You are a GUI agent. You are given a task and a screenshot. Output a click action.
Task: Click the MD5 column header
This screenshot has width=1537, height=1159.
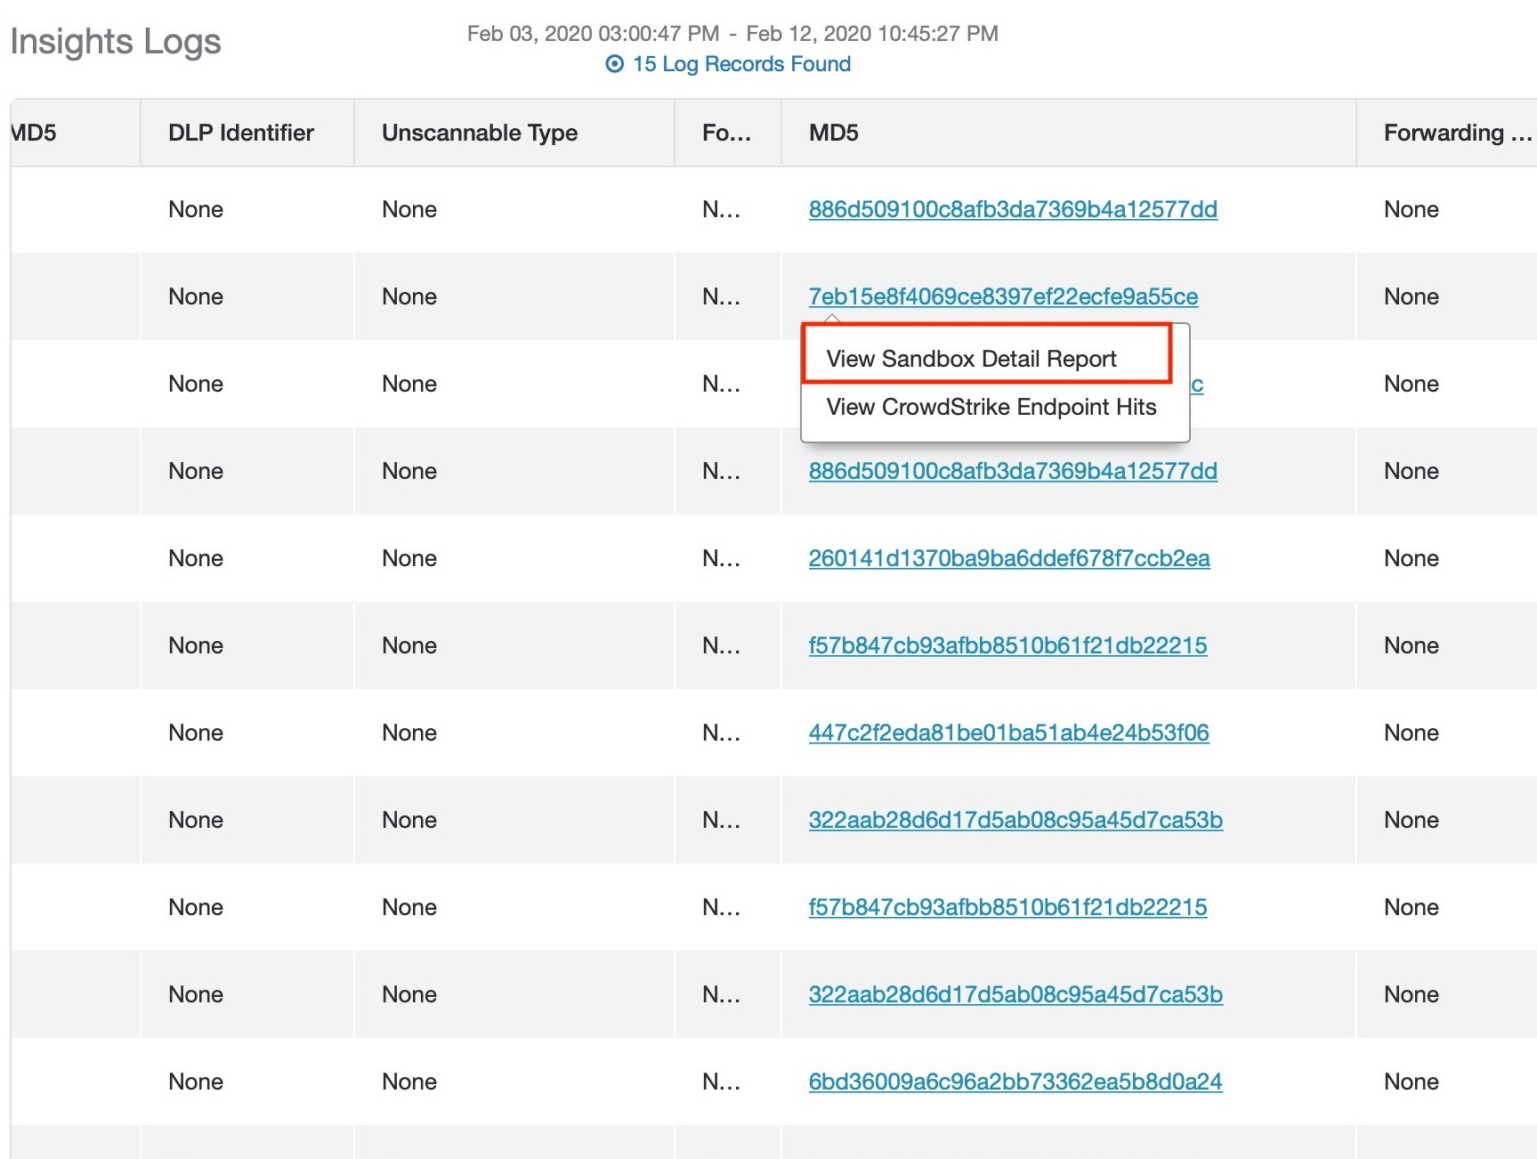(x=830, y=132)
